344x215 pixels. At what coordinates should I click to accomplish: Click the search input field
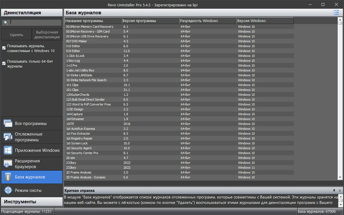tap(36, 23)
